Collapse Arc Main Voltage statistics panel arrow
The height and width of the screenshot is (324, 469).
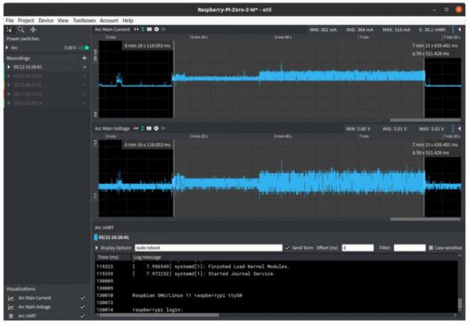click(460, 128)
